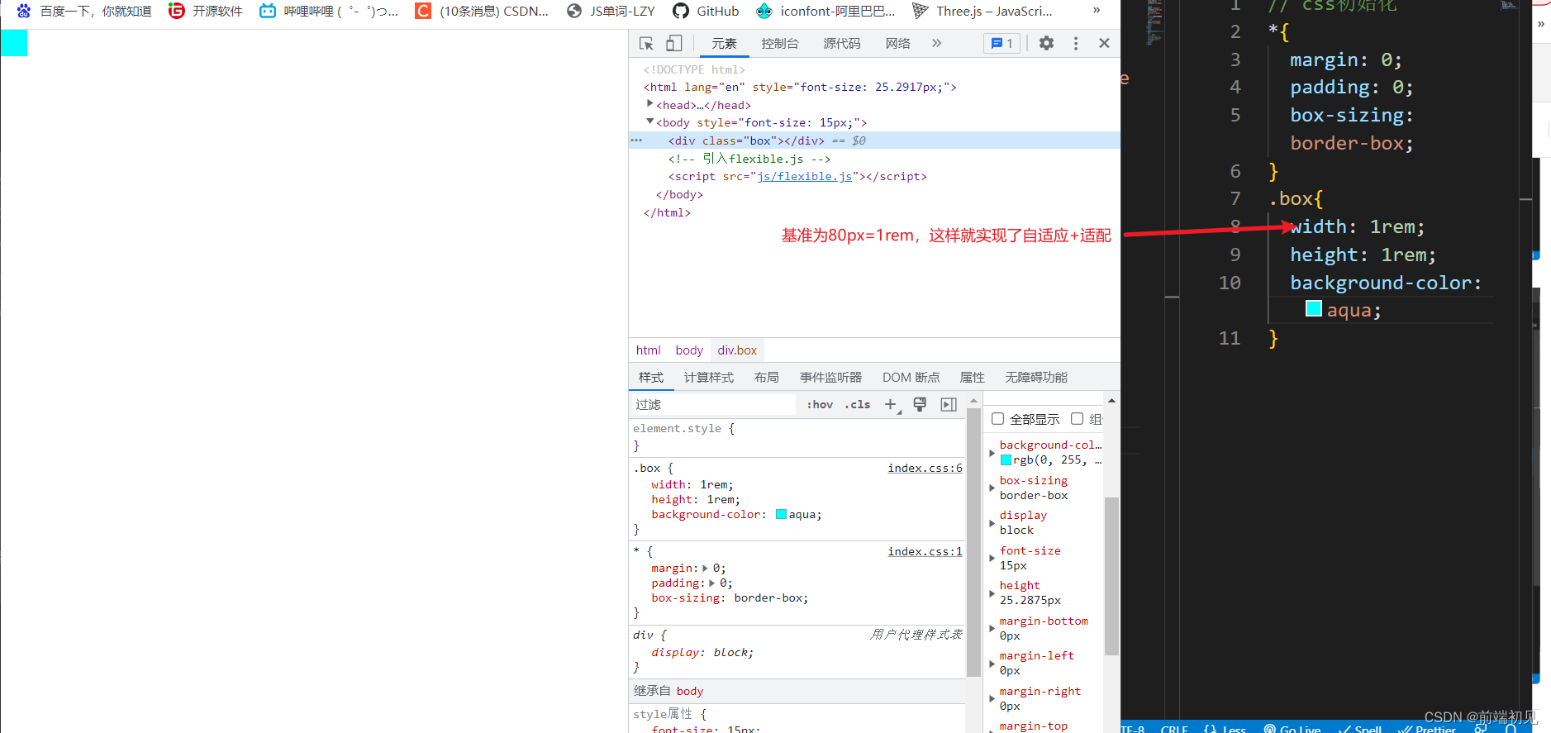Viewport: 1551px width, 733px height.
Task: Open the 开源软件 bookmark
Action: coord(206,11)
